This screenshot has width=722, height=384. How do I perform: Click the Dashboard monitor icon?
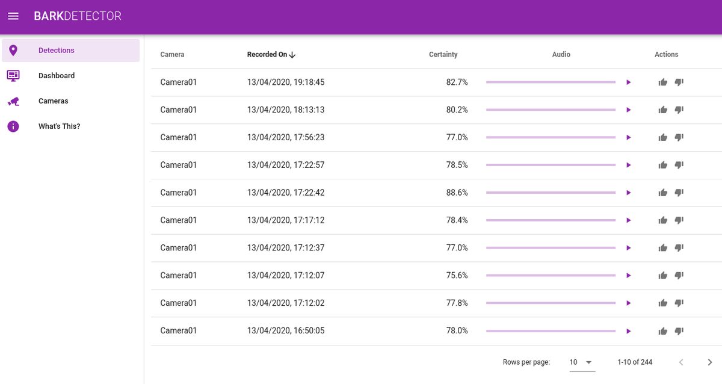13,75
